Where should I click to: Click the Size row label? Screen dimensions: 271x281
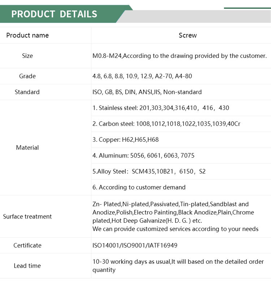[27, 56]
